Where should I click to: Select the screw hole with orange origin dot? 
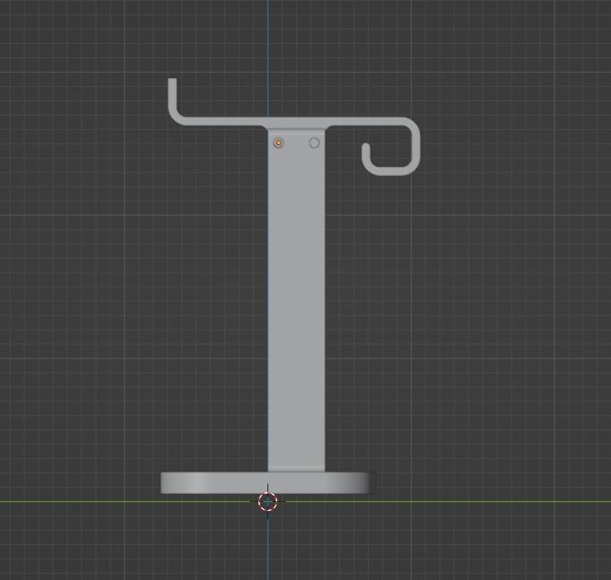pyautogui.click(x=278, y=143)
